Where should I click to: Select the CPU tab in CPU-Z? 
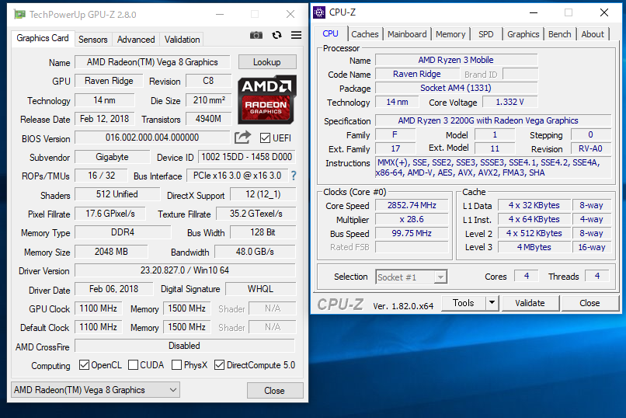(x=331, y=33)
